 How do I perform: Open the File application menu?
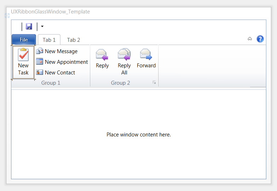[x=24, y=40]
